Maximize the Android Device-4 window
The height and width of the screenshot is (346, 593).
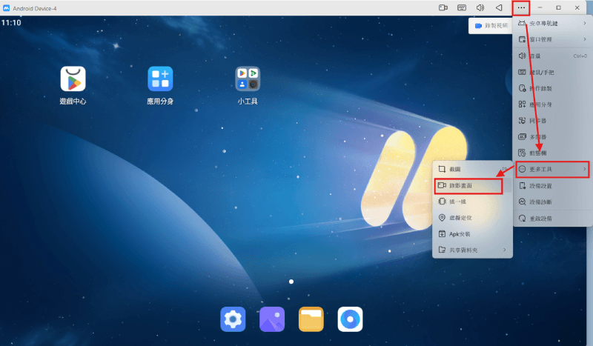pos(559,7)
